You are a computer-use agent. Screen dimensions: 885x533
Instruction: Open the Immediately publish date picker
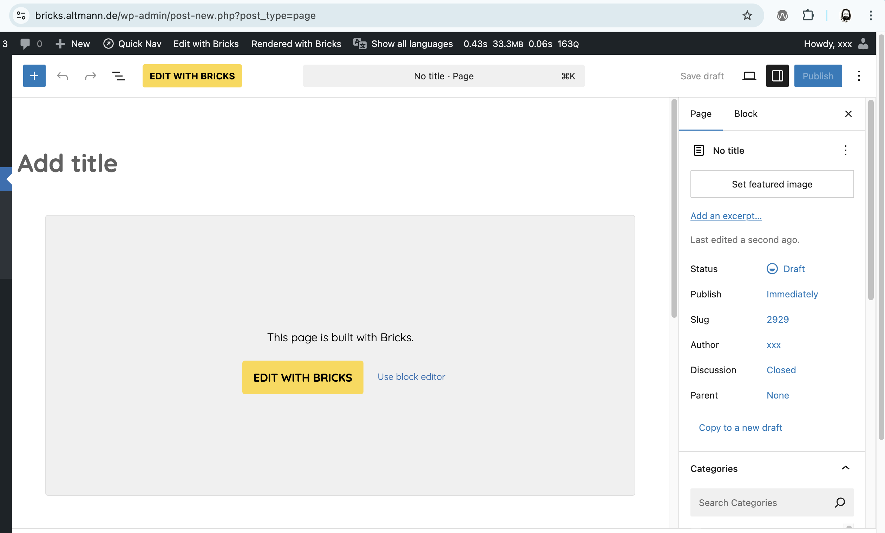coord(792,294)
